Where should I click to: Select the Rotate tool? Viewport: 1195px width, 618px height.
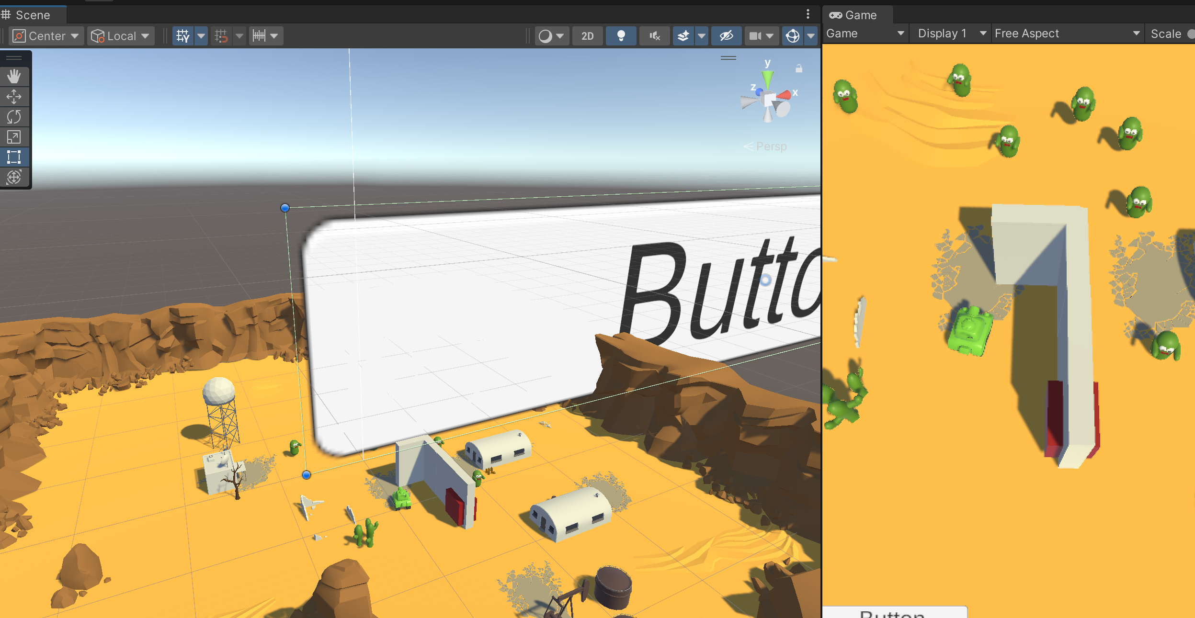coord(14,117)
